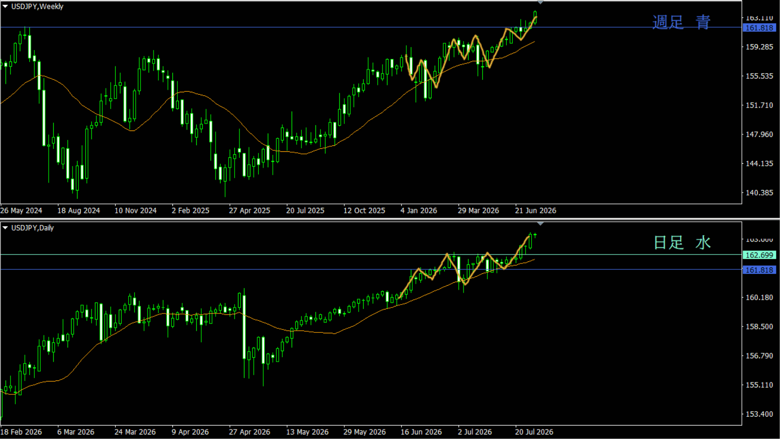Click the 24 Mar 2026 date label
Viewport: 780px width, 439px height.
[135, 432]
